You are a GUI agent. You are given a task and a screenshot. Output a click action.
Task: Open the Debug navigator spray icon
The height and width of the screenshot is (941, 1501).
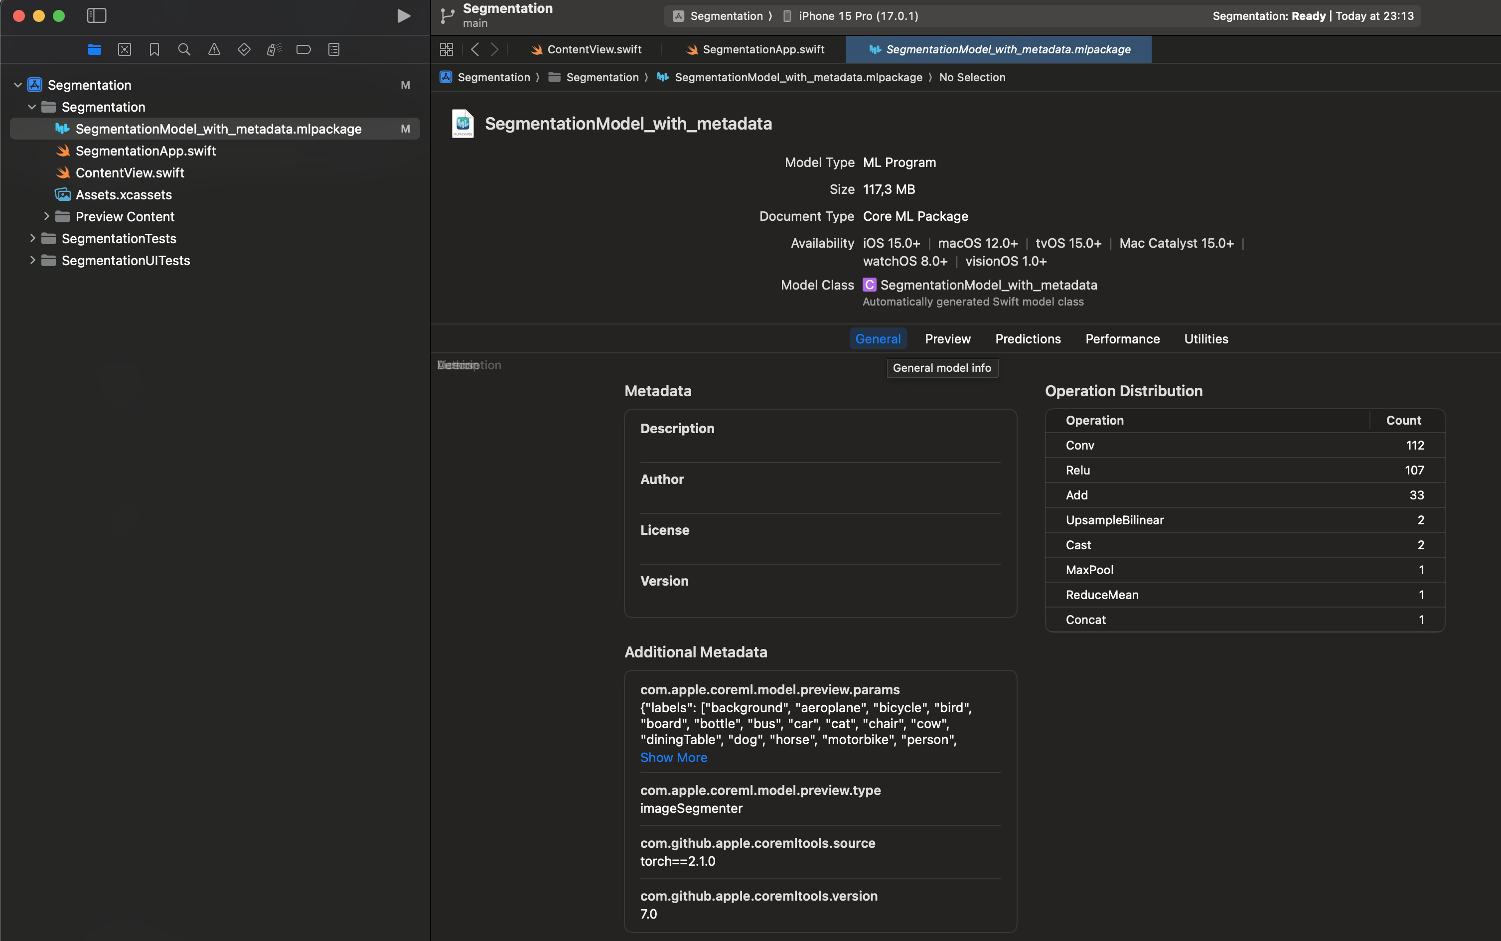coord(274,49)
